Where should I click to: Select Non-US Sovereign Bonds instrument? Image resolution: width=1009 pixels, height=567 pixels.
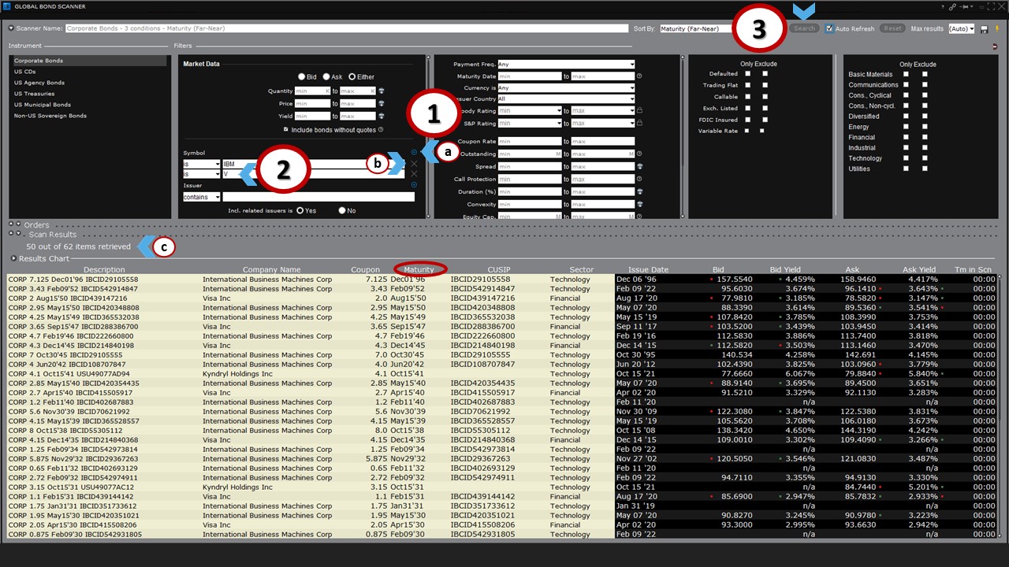pyautogui.click(x=50, y=115)
